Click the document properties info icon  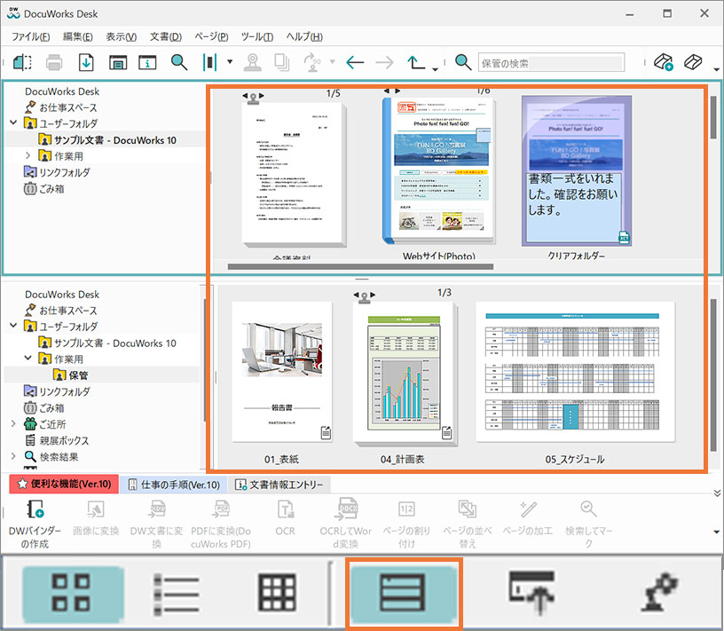[x=148, y=62]
